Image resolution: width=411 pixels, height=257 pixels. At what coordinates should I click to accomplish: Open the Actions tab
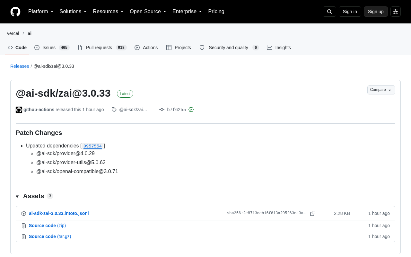point(146,48)
